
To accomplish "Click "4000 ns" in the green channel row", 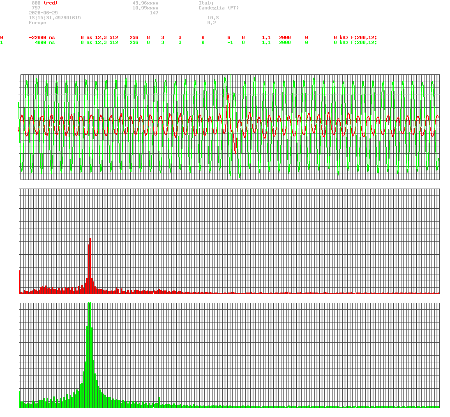I will 45,42.
